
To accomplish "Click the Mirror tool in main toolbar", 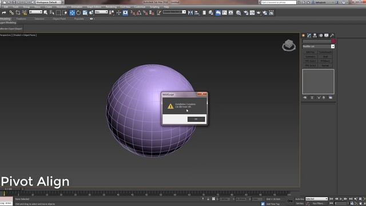I will [190, 13].
